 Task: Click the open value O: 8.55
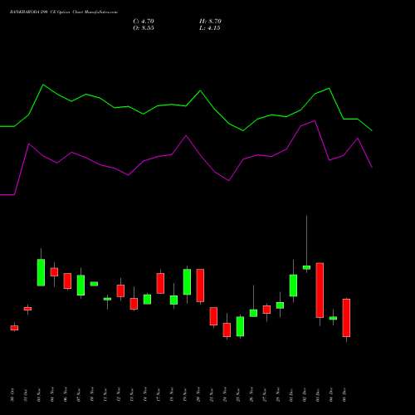tap(144, 28)
